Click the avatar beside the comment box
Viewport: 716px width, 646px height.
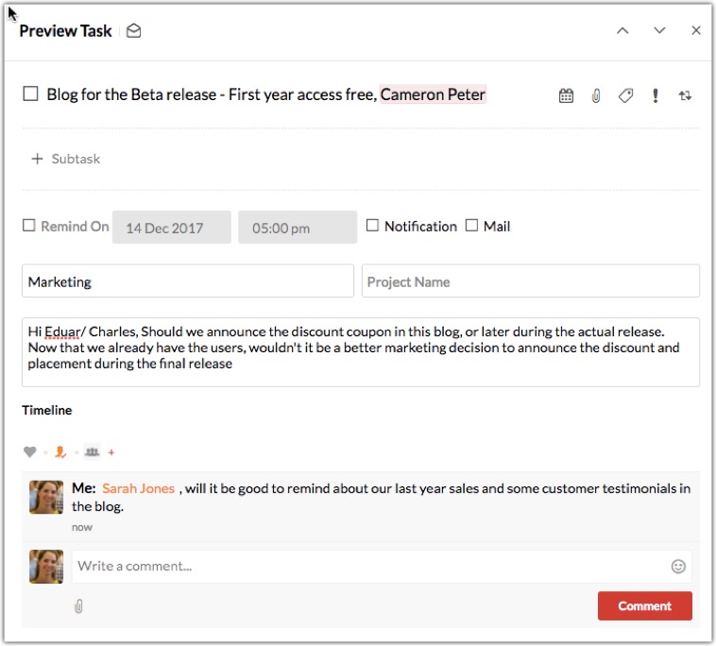(x=46, y=567)
